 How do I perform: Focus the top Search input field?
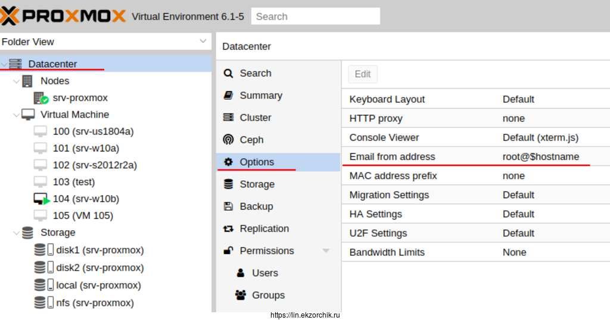tap(315, 16)
